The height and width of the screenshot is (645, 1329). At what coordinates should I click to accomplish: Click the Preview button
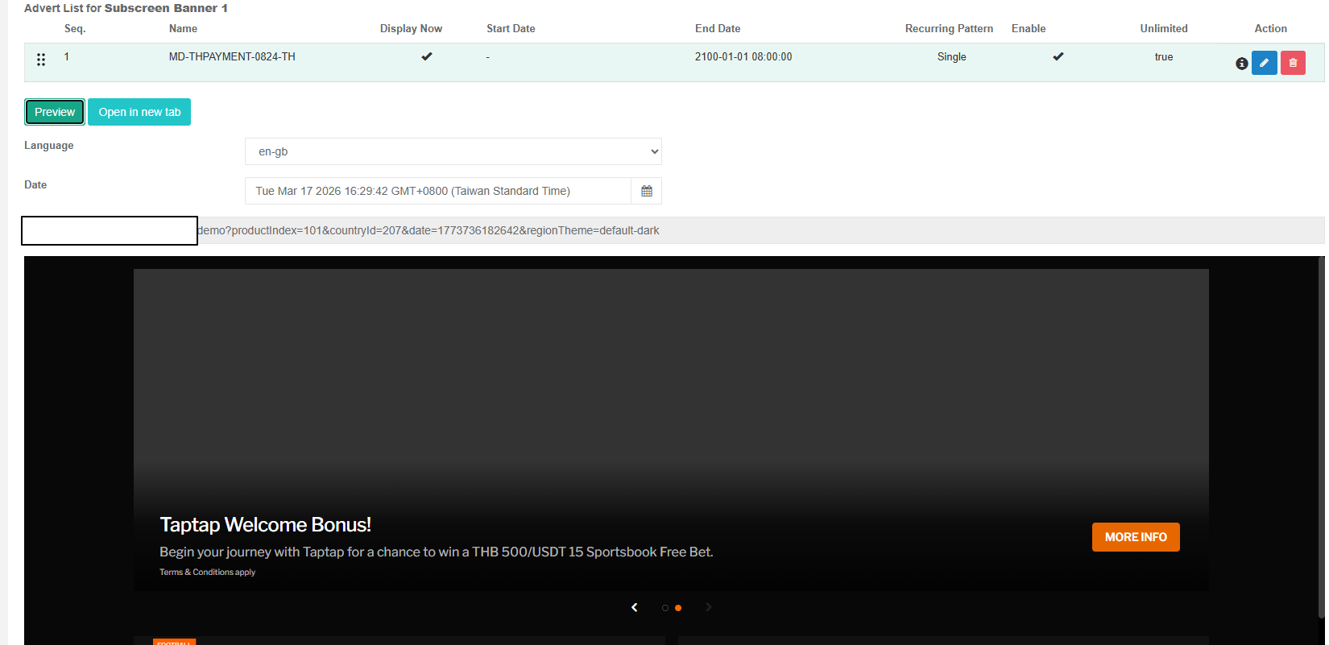(55, 112)
